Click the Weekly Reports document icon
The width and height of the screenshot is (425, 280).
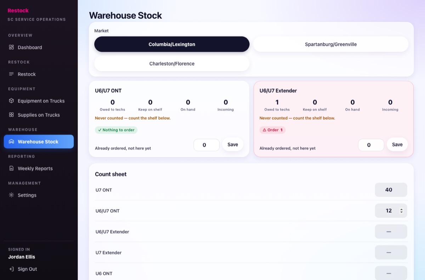pos(11,168)
